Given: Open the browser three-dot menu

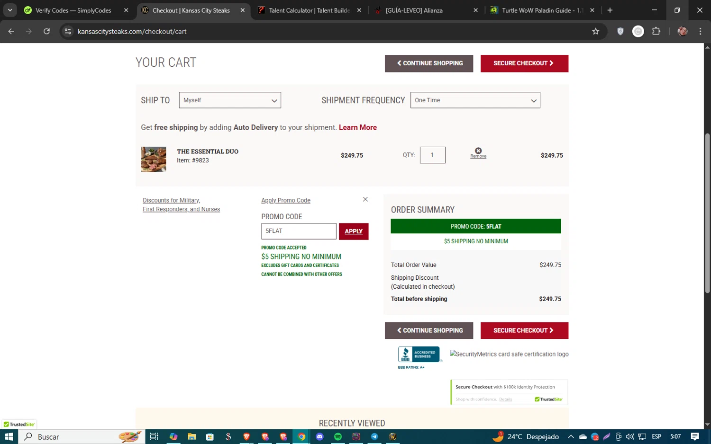Looking at the screenshot, I should tap(700, 31).
